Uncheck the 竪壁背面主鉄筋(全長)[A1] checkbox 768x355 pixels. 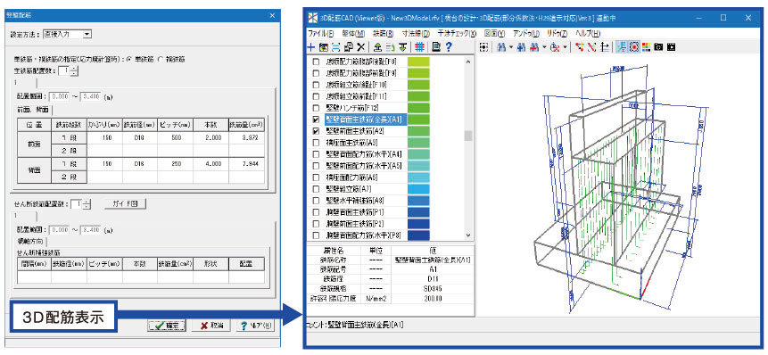[x=316, y=120]
